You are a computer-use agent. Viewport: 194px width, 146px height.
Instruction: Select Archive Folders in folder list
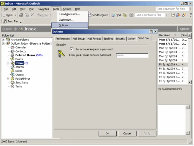click(x=20, y=40)
